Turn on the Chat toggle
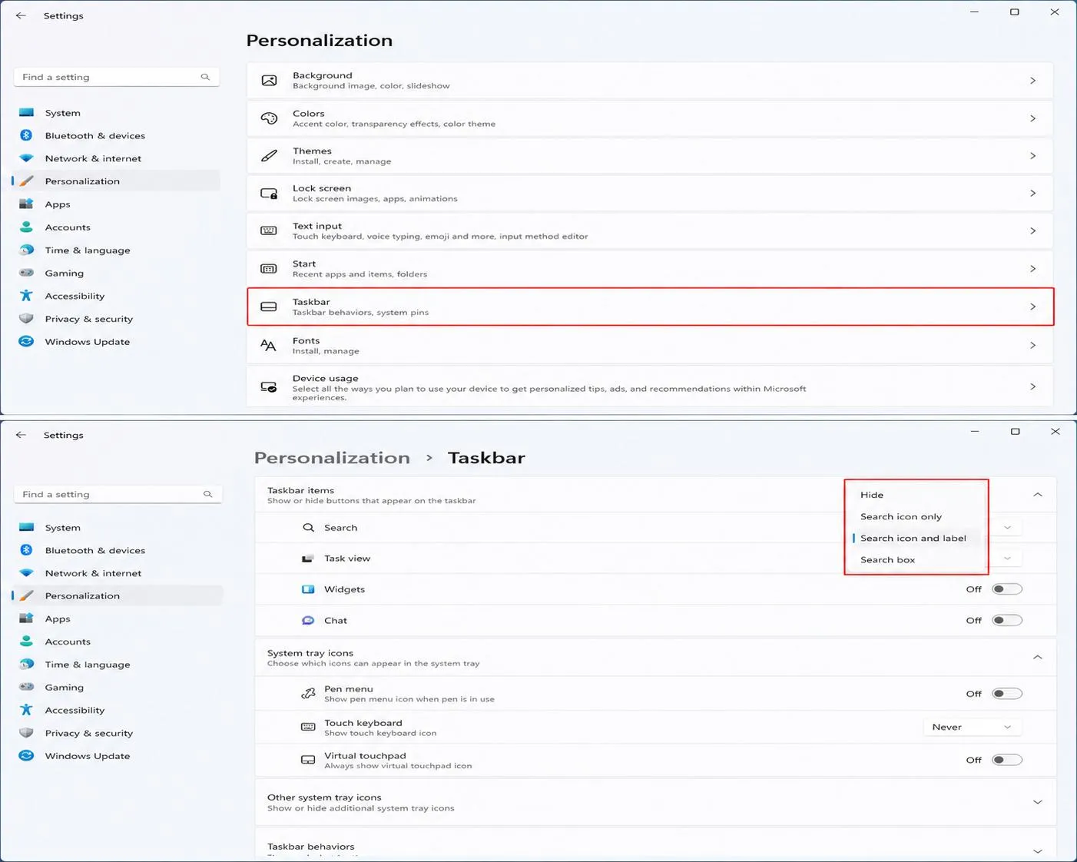The width and height of the screenshot is (1077, 862). (x=1007, y=620)
